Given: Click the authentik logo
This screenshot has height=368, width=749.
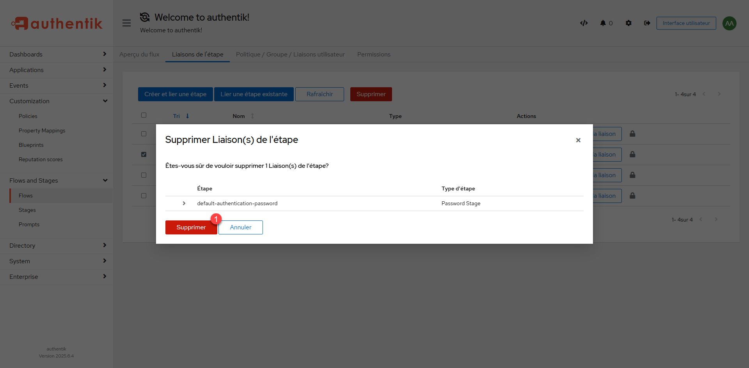Looking at the screenshot, I should pos(57,23).
